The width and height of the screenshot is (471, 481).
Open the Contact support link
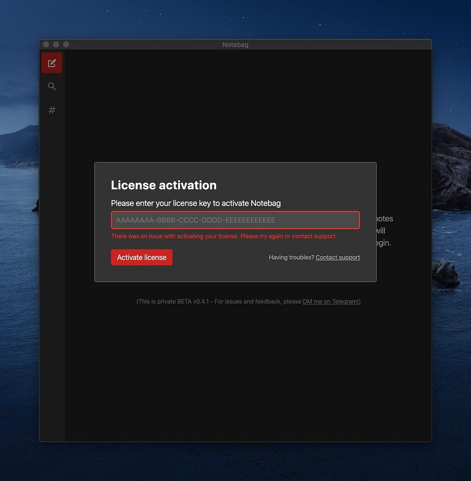coord(338,257)
